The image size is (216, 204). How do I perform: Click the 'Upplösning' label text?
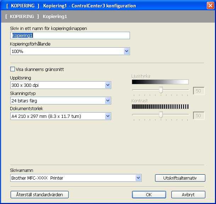(x=21, y=78)
